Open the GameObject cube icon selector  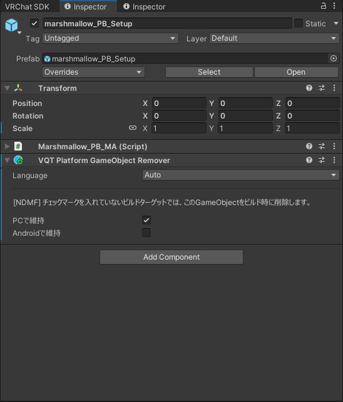click(x=12, y=25)
